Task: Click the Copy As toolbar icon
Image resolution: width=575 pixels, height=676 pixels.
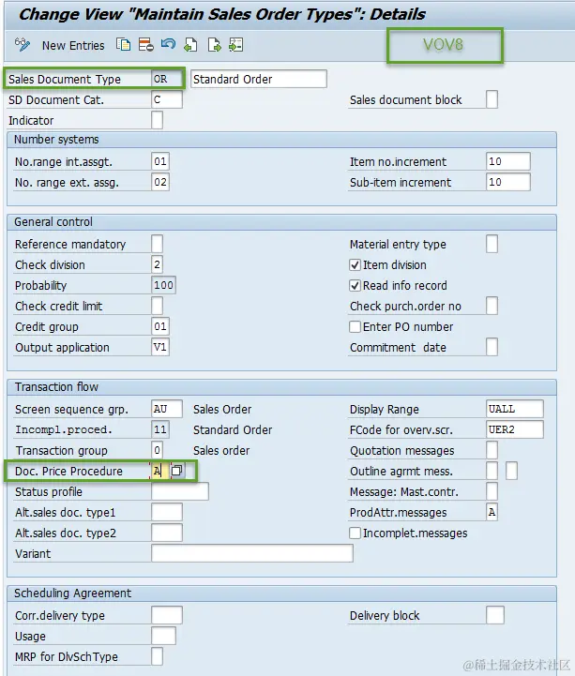Action: click(124, 45)
